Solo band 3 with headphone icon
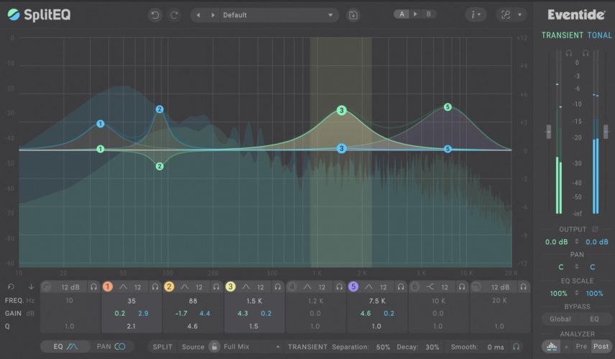 [x=278, y=287]
